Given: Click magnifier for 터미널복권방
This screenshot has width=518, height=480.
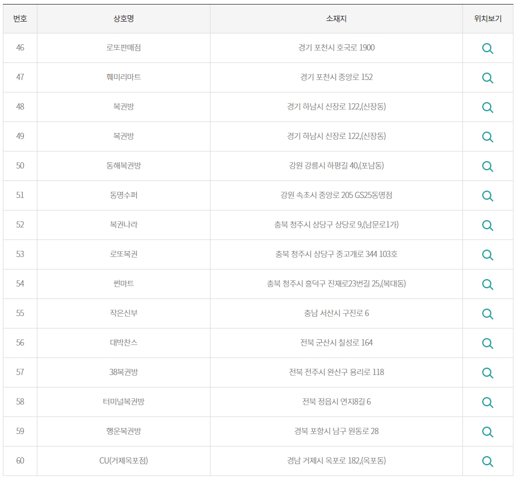Looking at the screenshot, I should (x=487, y=402).
